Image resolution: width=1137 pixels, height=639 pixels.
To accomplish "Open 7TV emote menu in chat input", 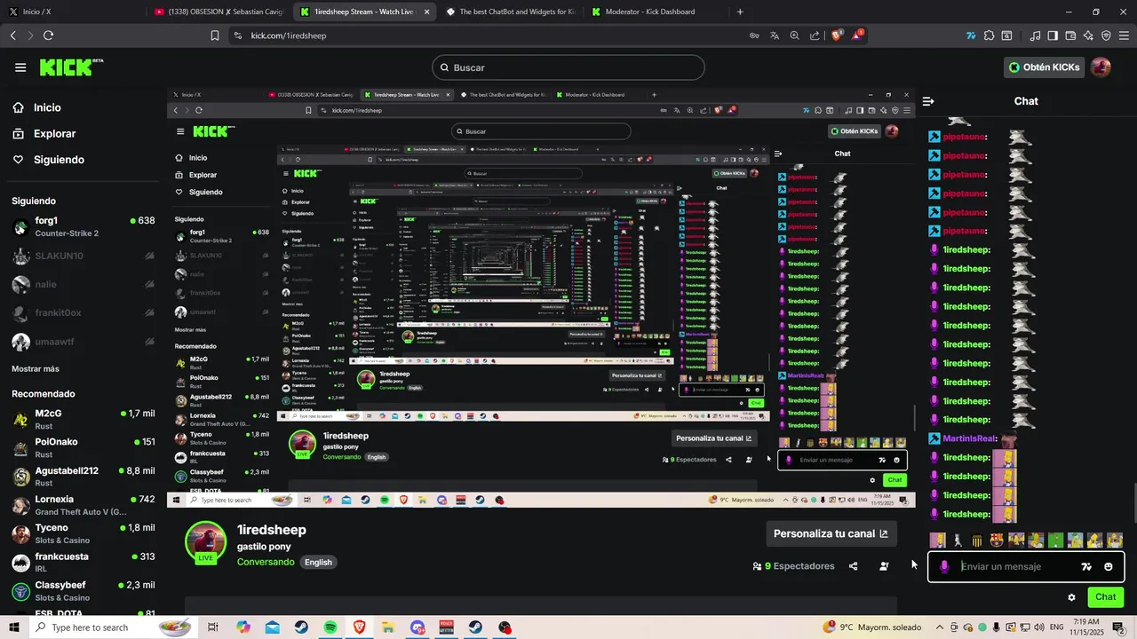I will (x=1086, y=567).
